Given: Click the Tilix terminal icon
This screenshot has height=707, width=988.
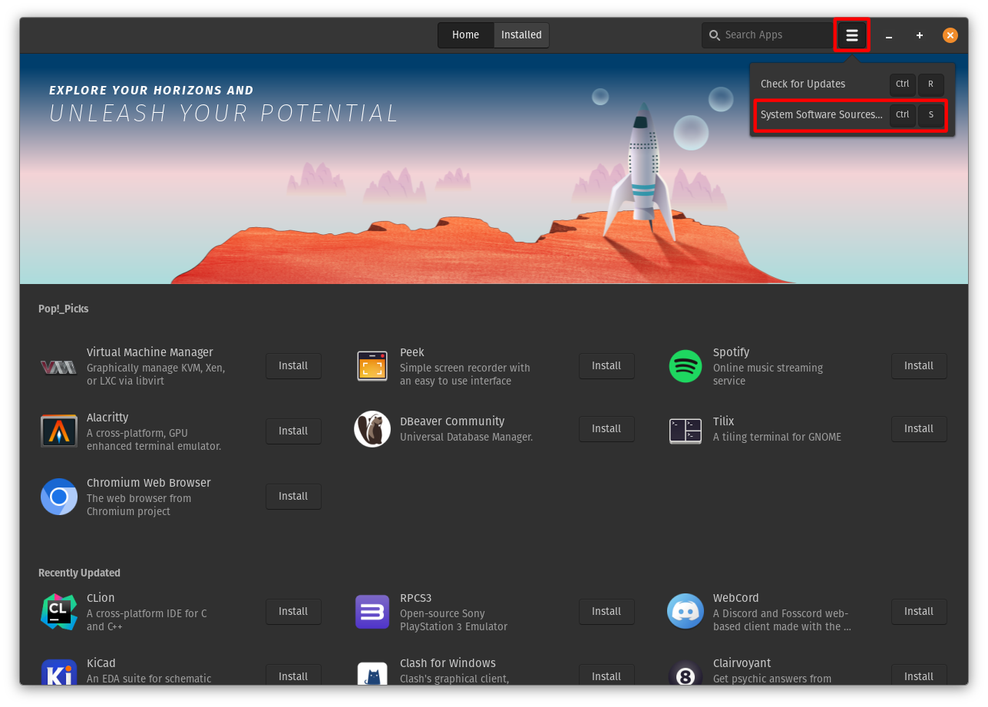Looking at the screenshot, I should coord(685,430).
